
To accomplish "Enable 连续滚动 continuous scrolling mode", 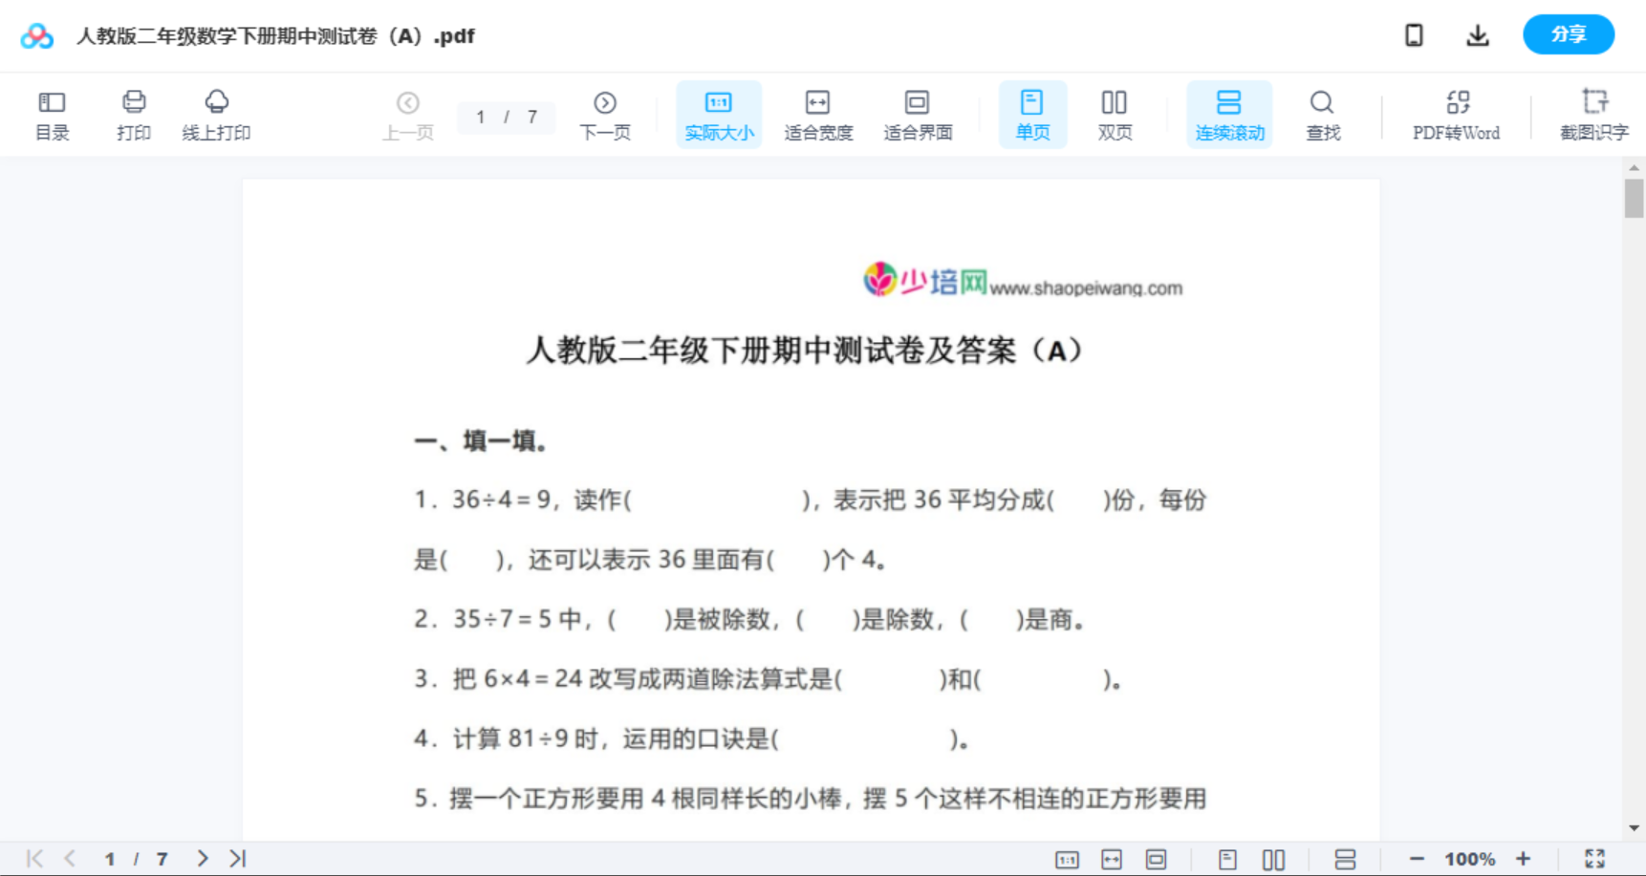I will [1229, 114].
